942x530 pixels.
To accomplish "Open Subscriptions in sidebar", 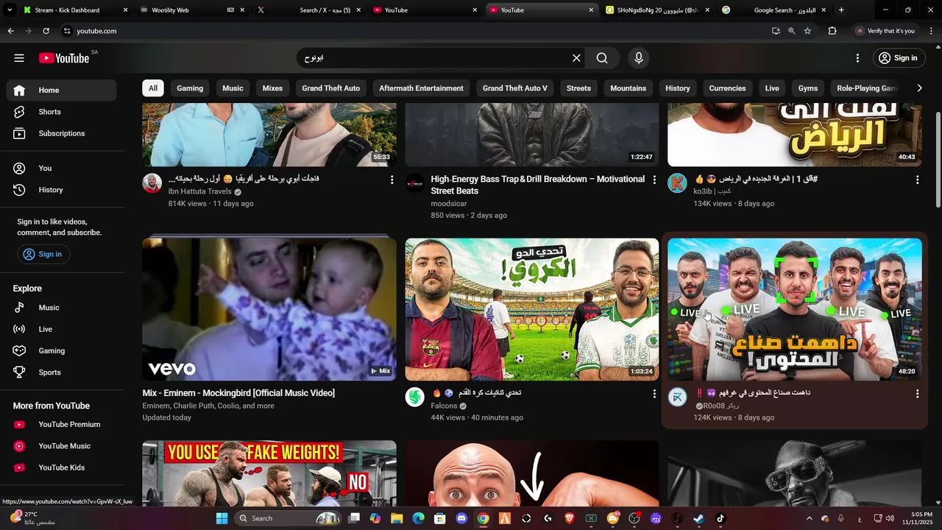I will click(x=62, y=133).
